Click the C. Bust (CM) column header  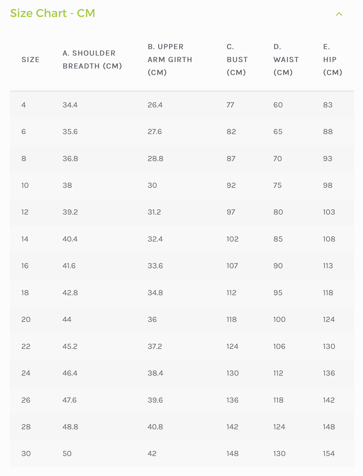coord(237,59)
